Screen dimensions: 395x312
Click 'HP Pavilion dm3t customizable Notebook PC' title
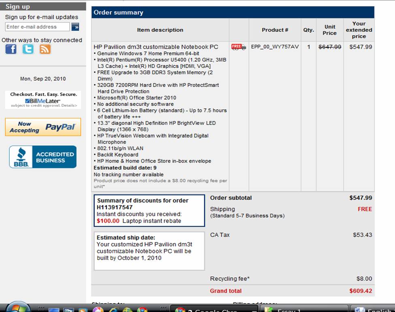[156, 47]
